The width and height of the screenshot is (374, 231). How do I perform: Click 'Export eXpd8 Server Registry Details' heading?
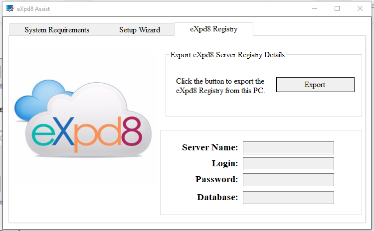tap(227, 55)
